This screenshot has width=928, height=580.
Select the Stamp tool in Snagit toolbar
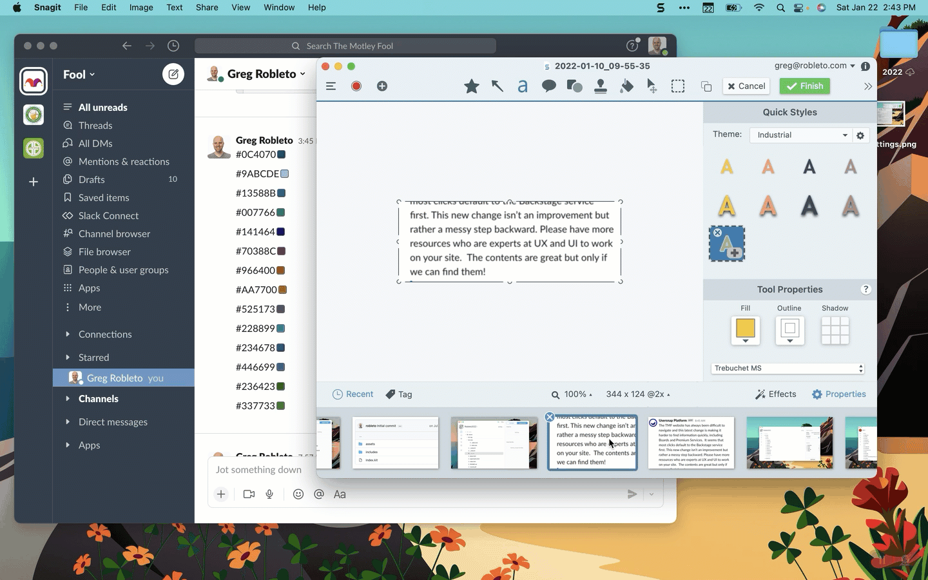[x=601, y=86]
